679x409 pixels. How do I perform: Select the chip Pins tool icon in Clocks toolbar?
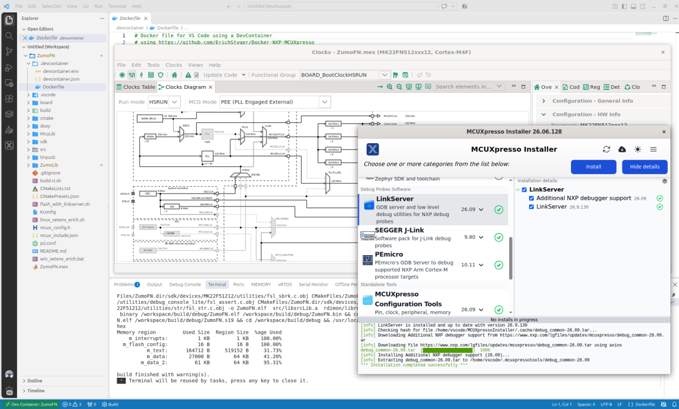122,75
